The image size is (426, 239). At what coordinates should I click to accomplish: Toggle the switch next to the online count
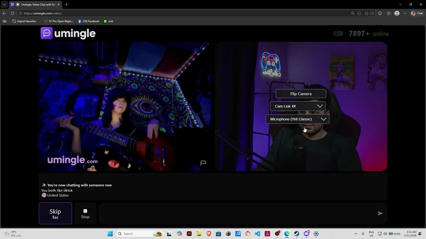click(338, 34)
